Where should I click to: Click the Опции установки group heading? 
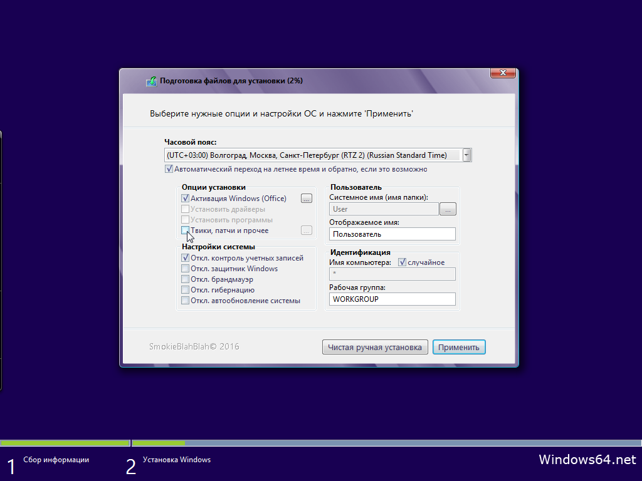[x=214, y=187]
